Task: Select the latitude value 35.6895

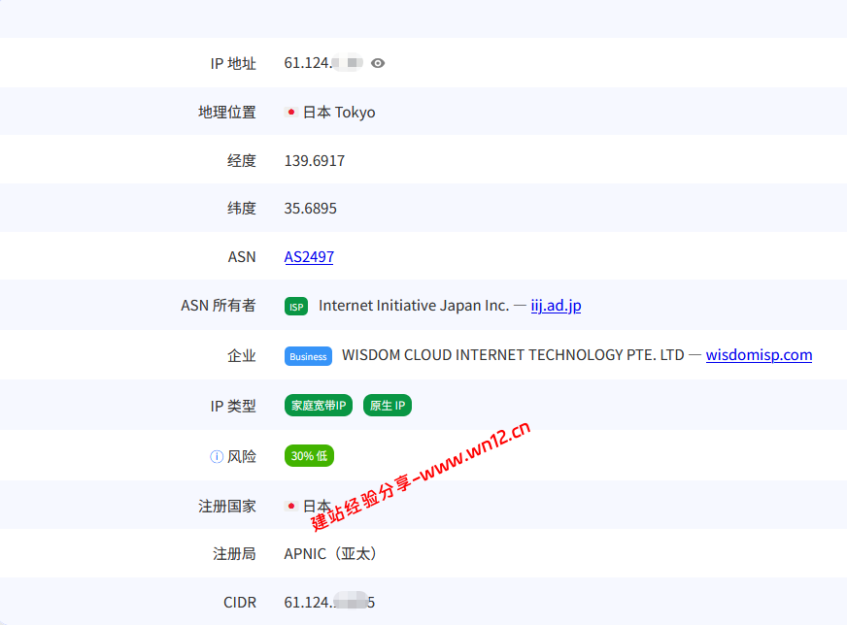Action: pyautogui.click(x=310, y=209)
